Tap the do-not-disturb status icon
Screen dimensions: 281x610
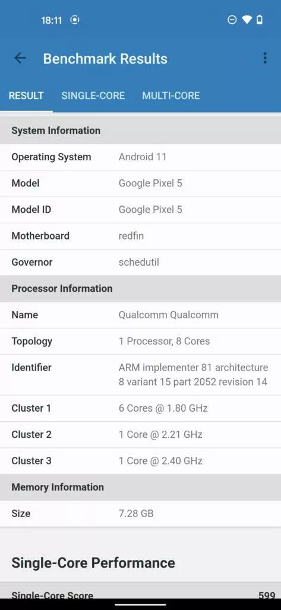(x=232, y=20)
